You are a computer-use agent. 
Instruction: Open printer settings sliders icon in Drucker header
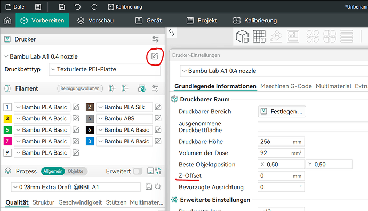[155, 39]
